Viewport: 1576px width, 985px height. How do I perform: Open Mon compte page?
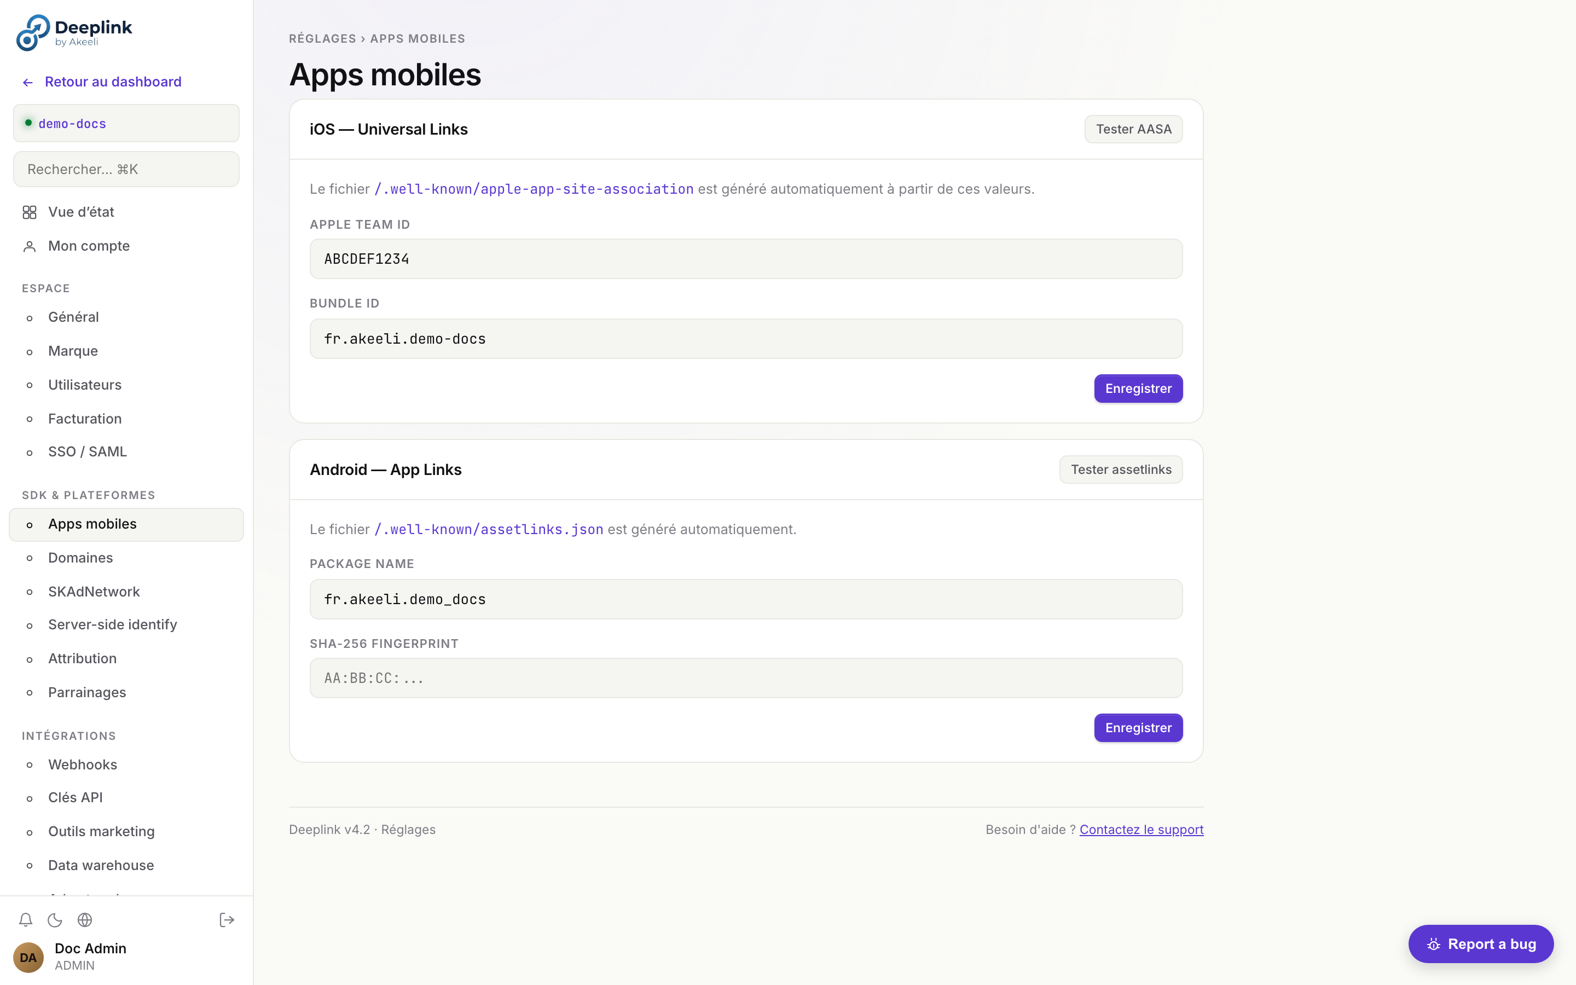click(x=126, y=246)
